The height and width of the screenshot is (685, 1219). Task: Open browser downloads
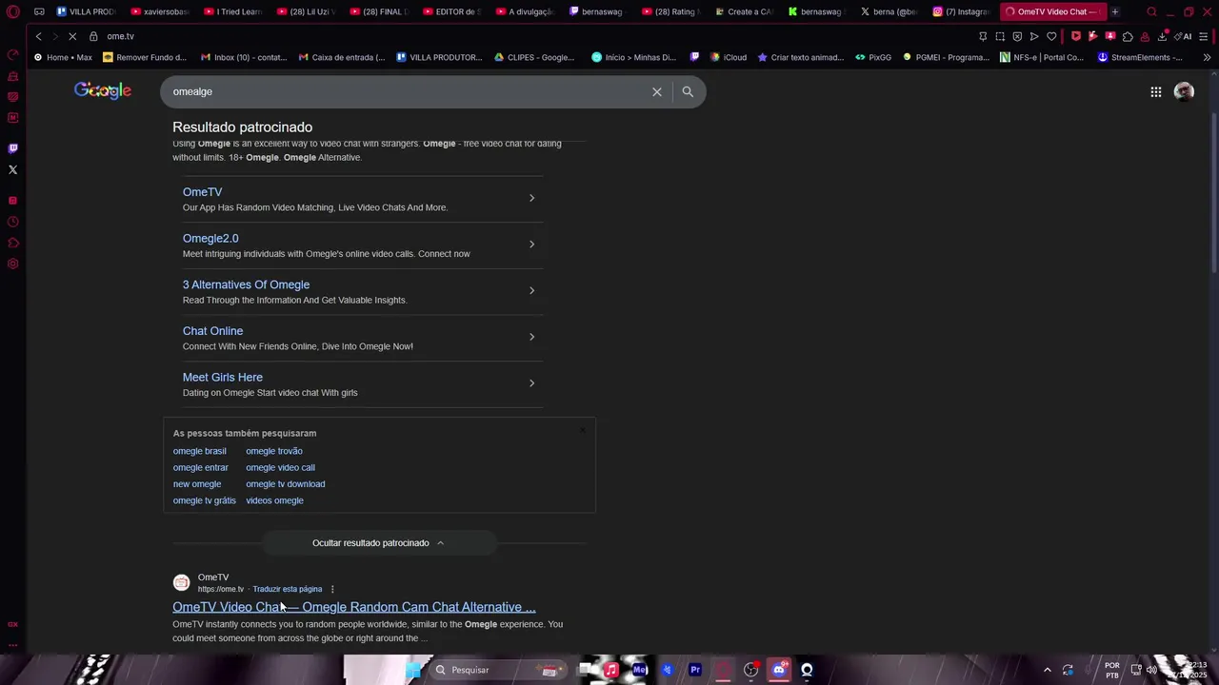1162,36
